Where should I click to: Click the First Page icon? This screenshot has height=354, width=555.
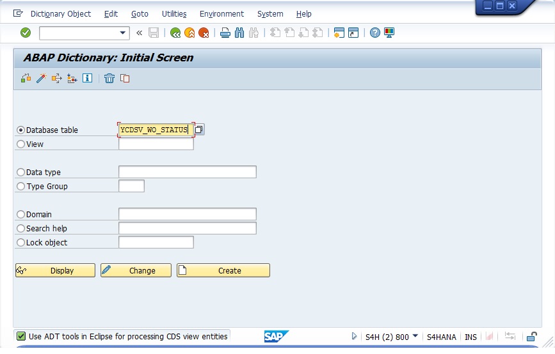(x=275, y=33)
